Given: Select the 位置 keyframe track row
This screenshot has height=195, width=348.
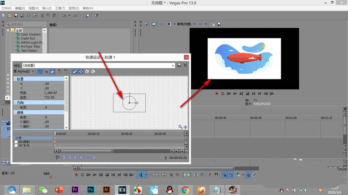Looking at the screenshot, I should coord(33,138).
